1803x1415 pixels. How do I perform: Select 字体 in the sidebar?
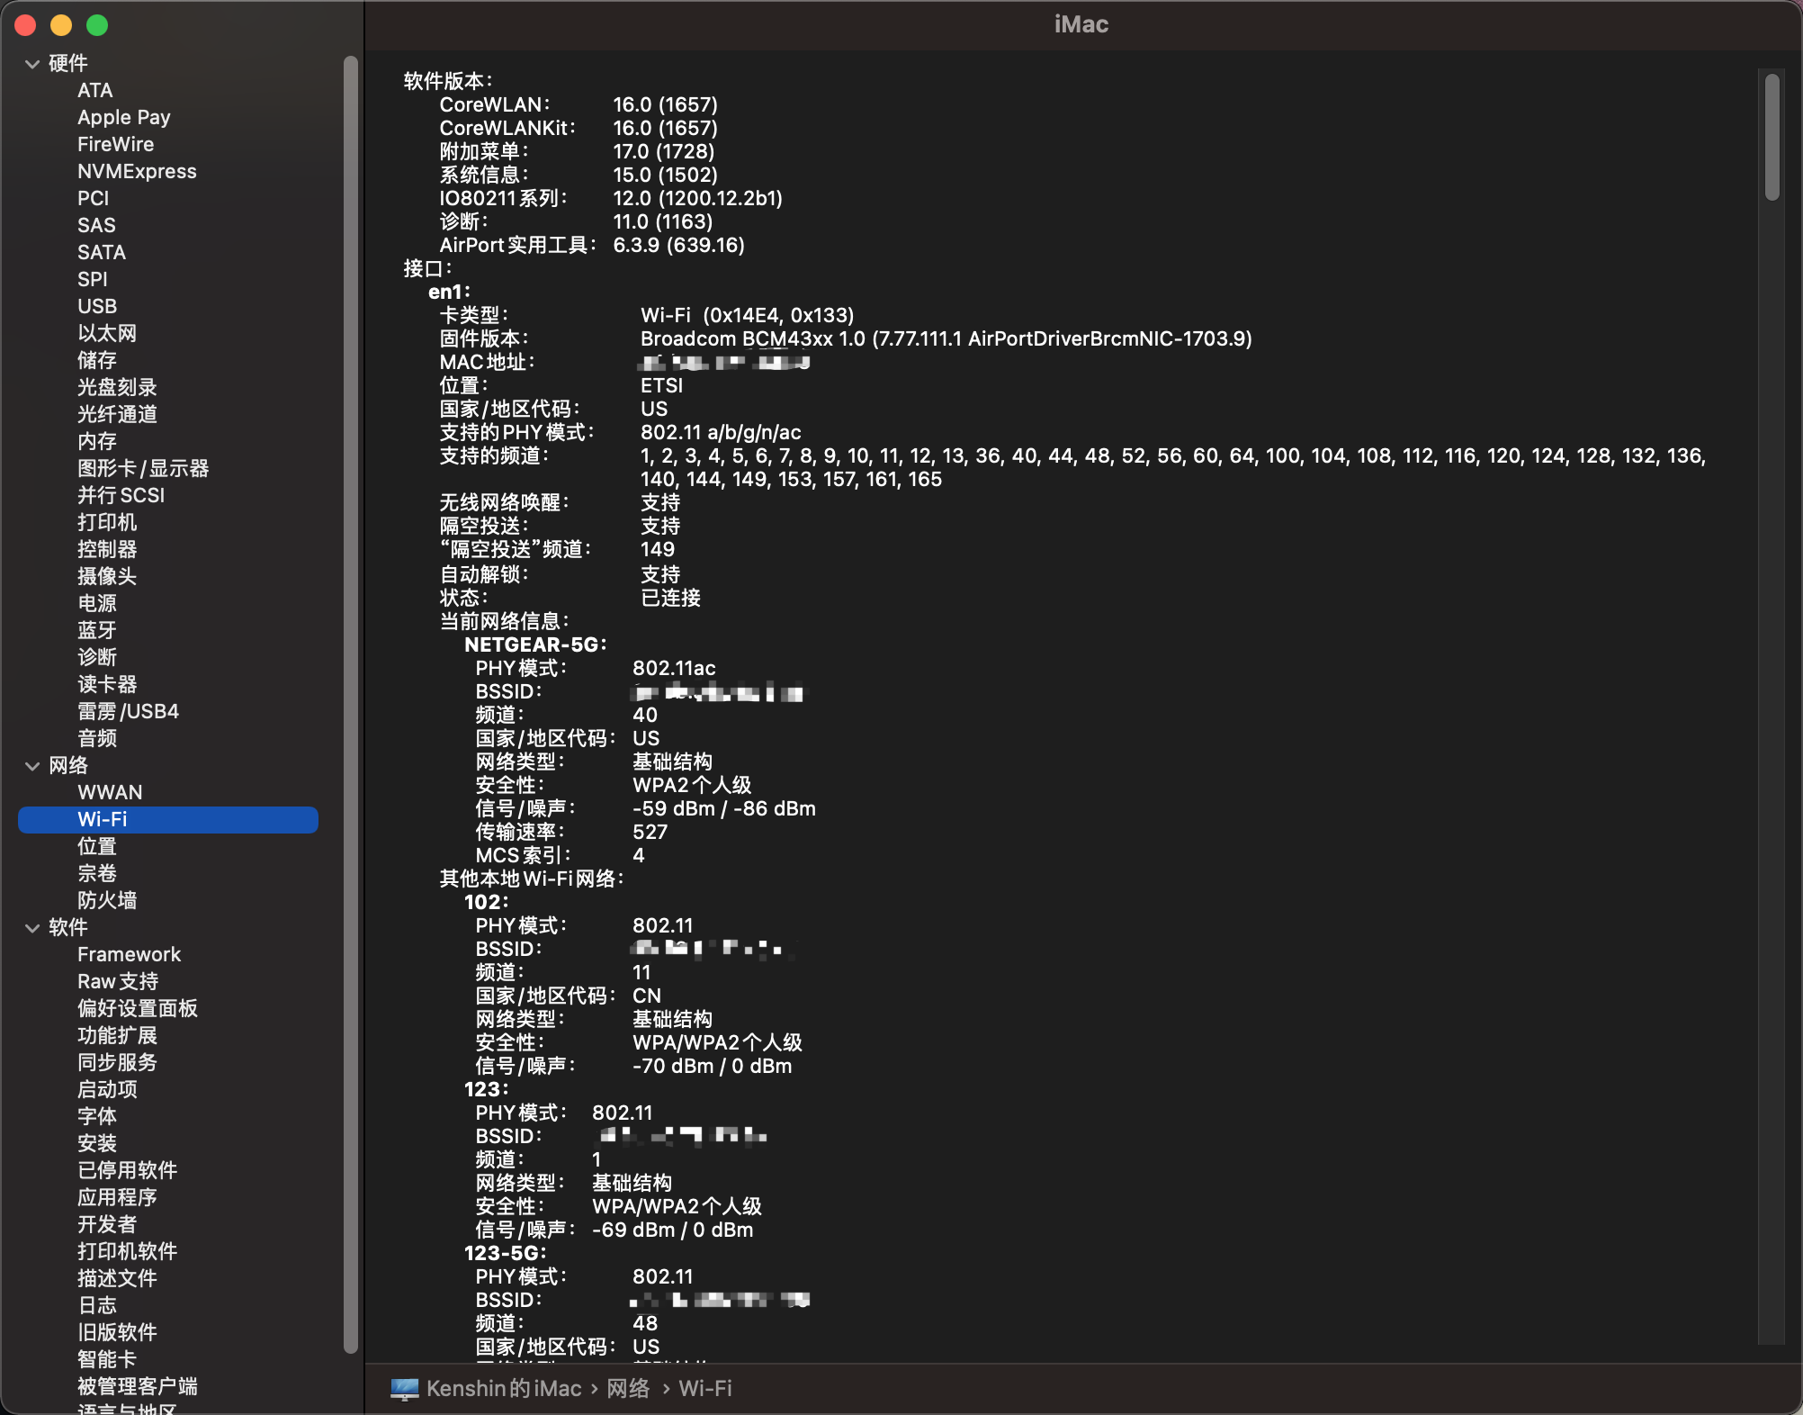(x=97, y=1116)
